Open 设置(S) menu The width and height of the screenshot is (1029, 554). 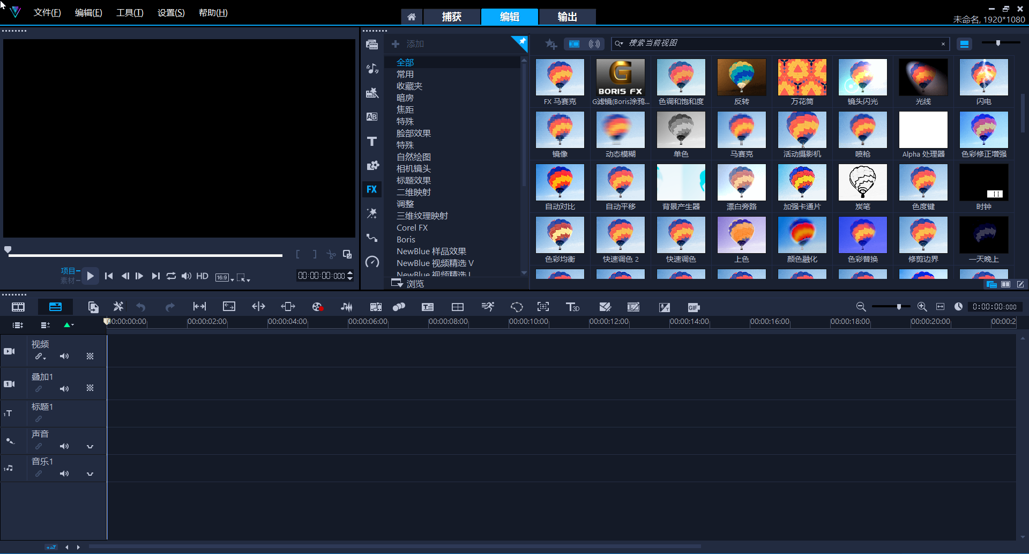[171, 12]
